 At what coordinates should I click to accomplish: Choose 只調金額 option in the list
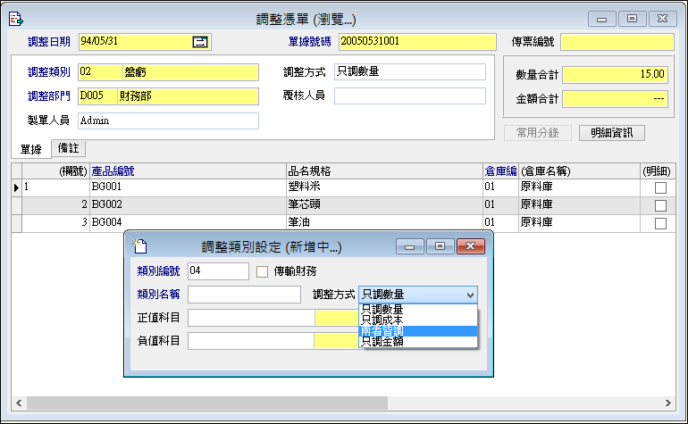pyautogui.click(x=382, y=341)
